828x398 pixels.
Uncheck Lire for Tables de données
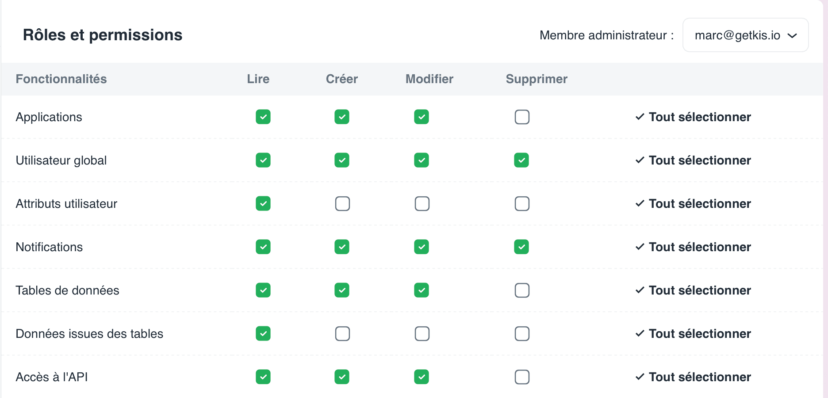point(263,290)
